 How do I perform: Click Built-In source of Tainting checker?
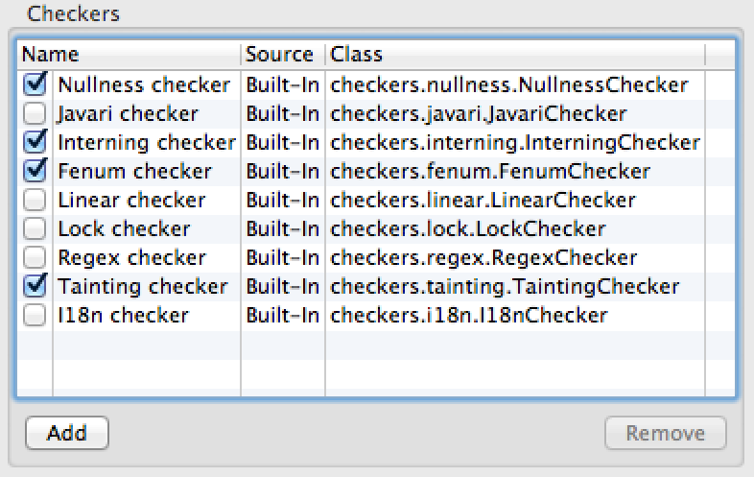(x=282, y=287)
